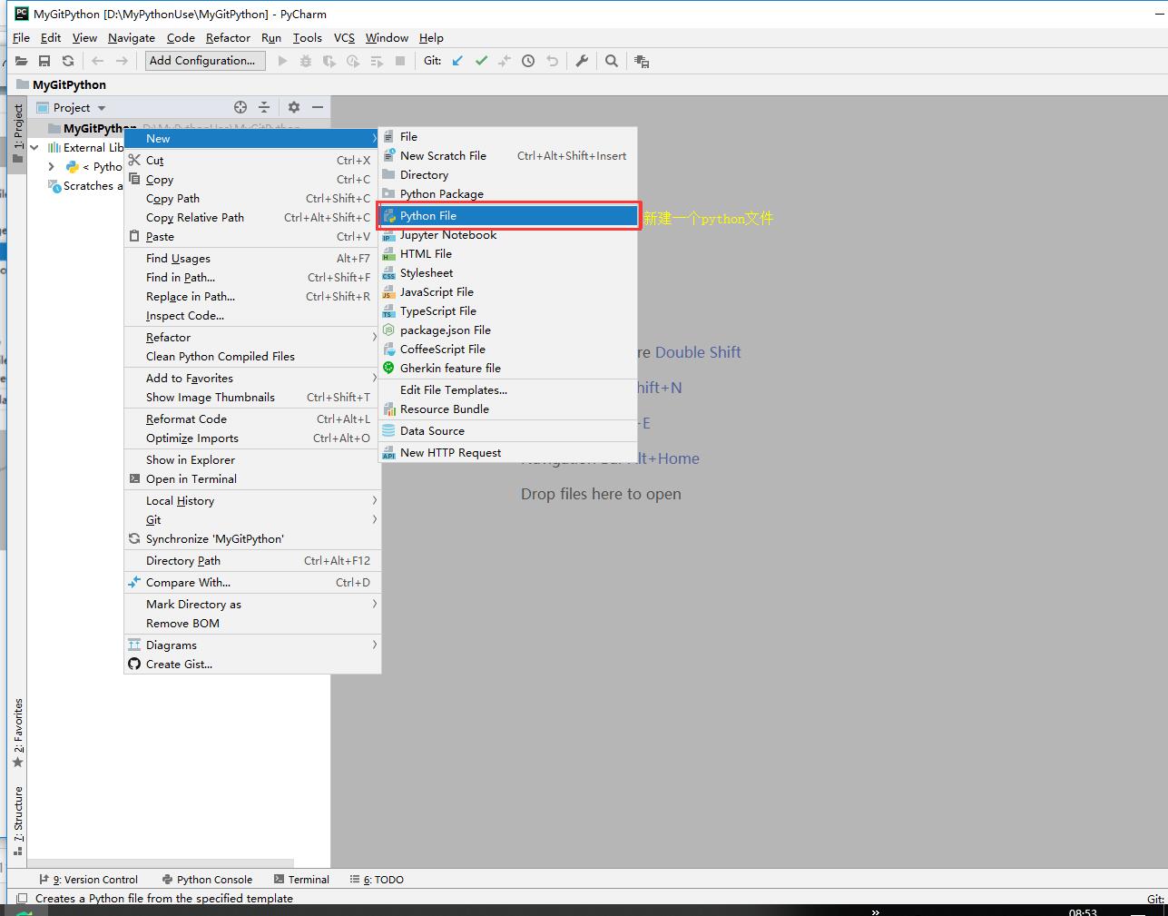Open the Python Console tab
The width and height of the screenshot is (1168, 916).
click(x=207, y=880)
